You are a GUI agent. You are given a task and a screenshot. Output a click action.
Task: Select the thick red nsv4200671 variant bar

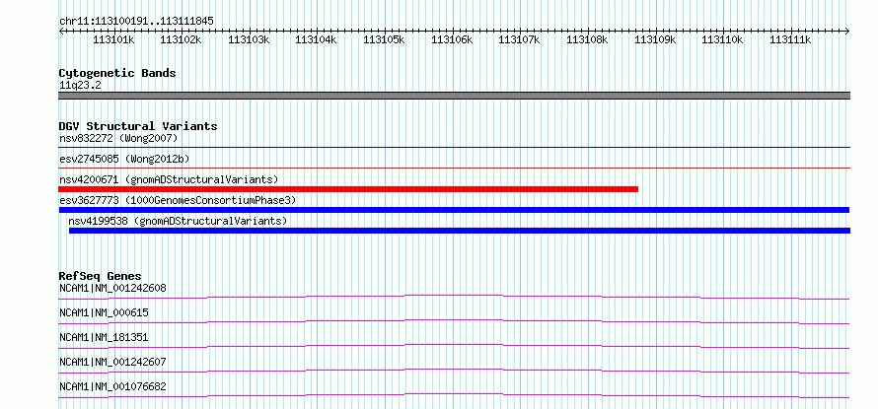coord(348,189)
